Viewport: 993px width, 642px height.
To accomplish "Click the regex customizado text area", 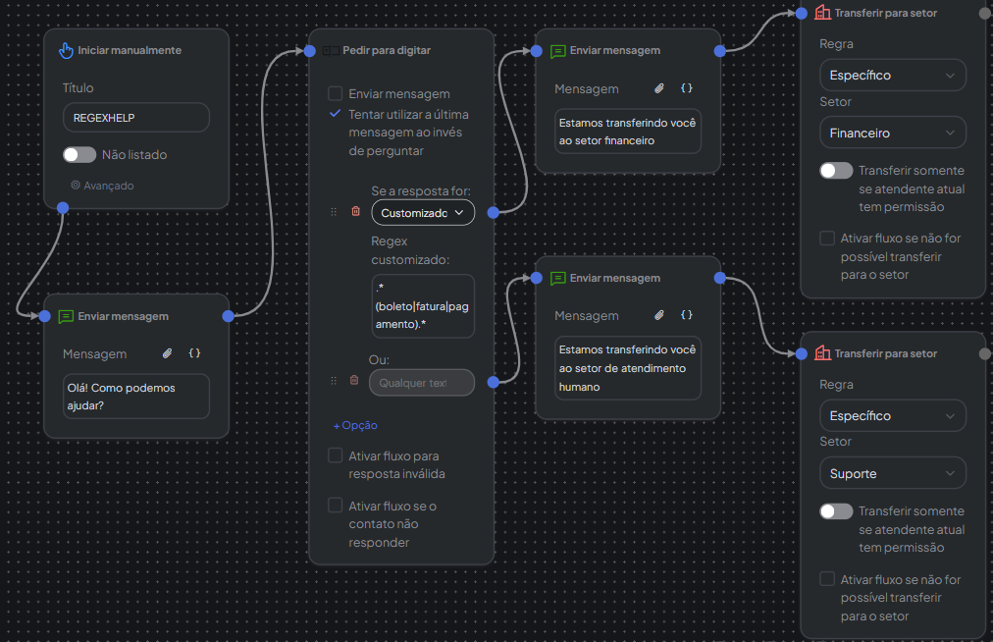I will tap(422, 306).
